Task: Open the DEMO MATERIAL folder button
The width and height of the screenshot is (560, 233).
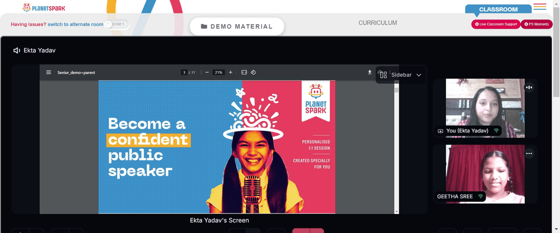Action: coord(237,26)
